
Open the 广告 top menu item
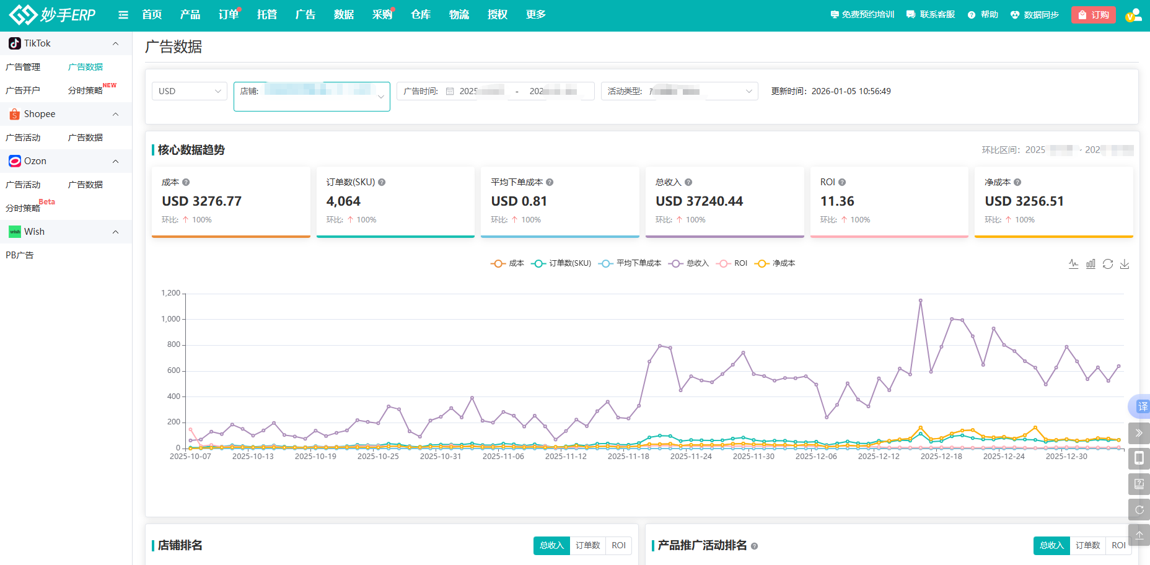click(x=305, y=15)
